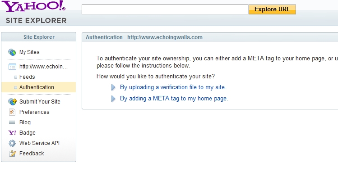The image size is (338, 181).
Task: Expand the META tag option arrow
Action: pyautogui.click(x=113, y=99)
